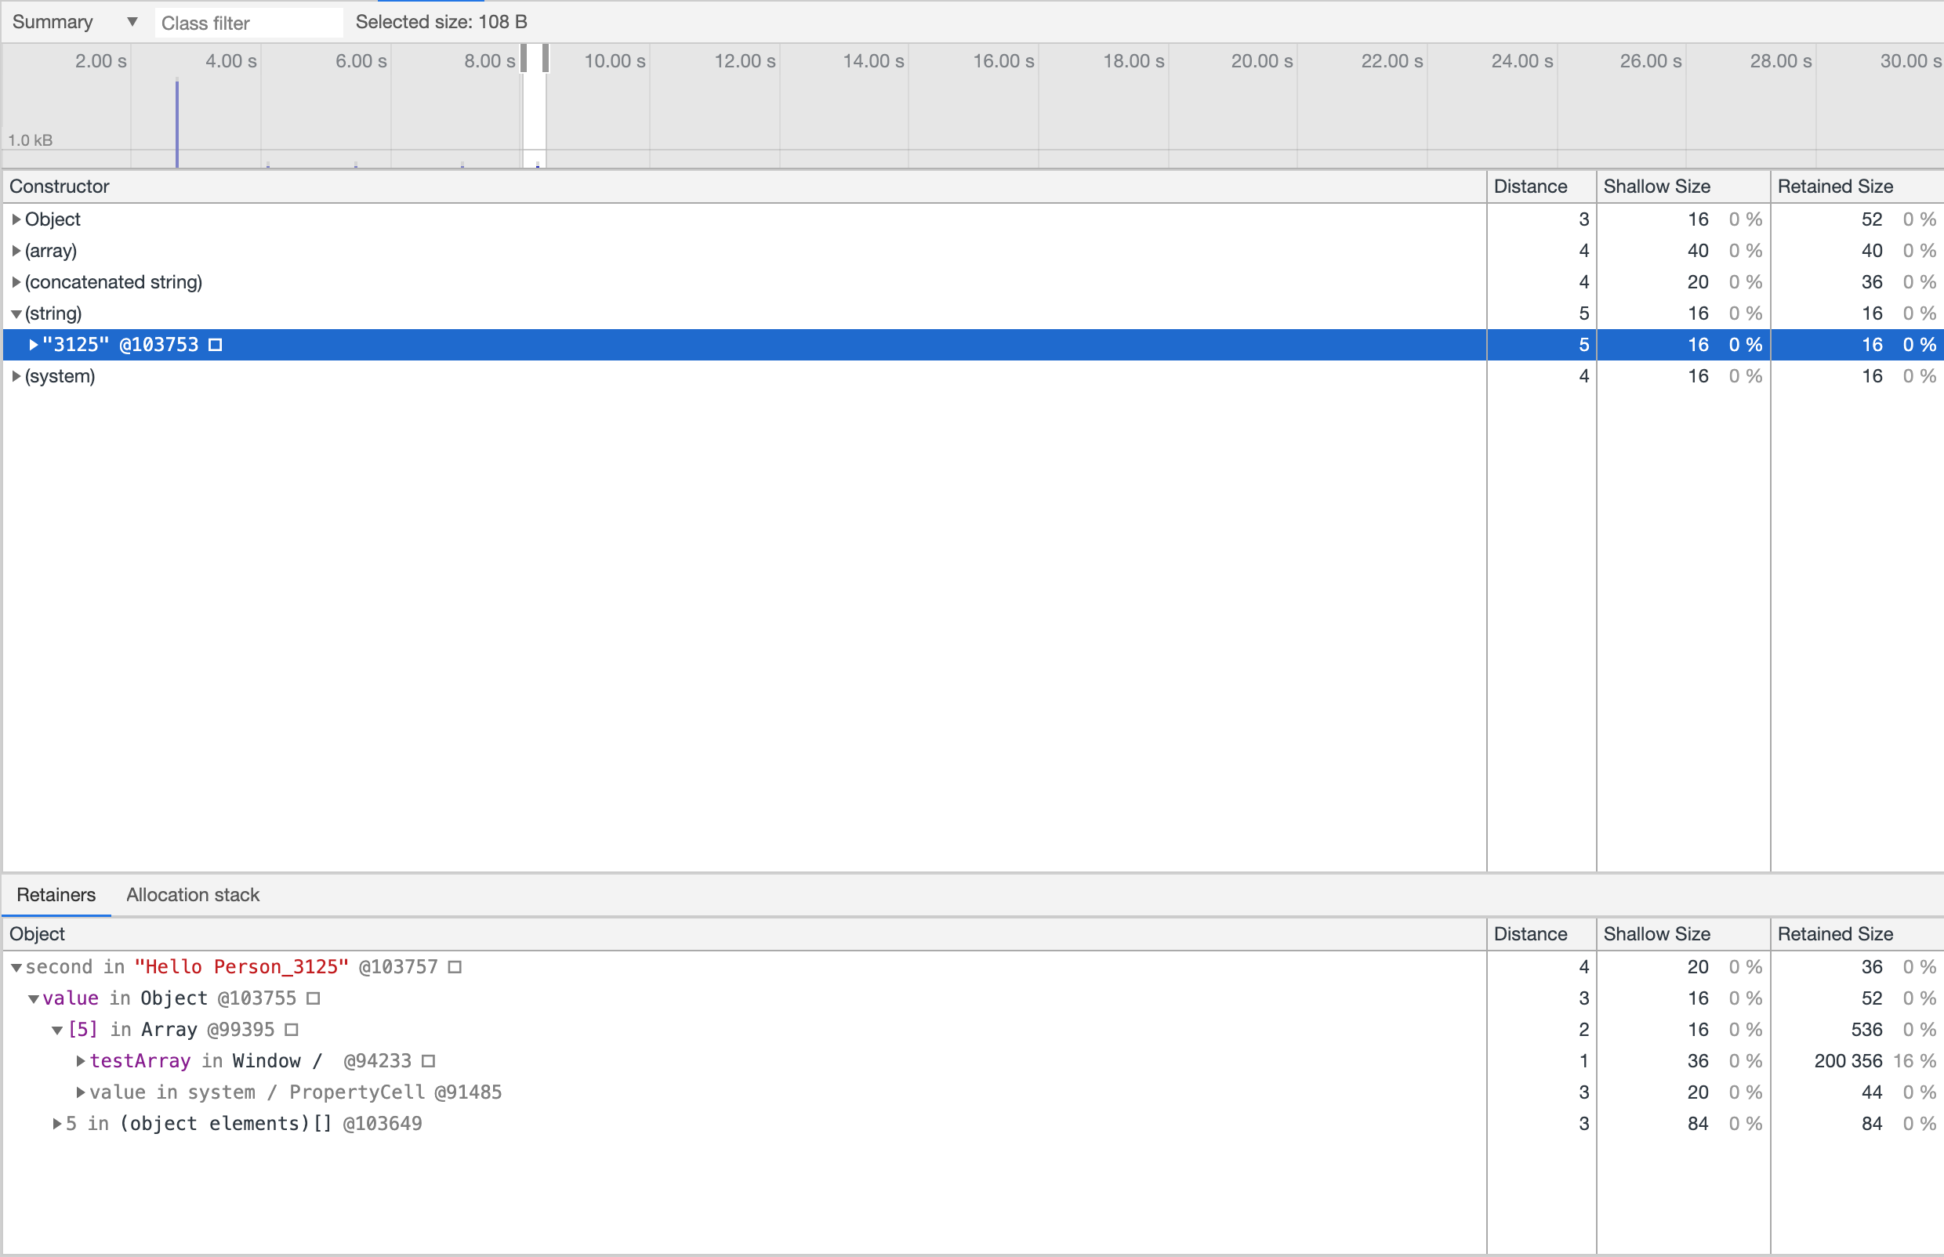Click the square icon beside "Hello Person_3125" @103757
The width and height of the screenshot is (1944, 1257).
pos(455,967)
